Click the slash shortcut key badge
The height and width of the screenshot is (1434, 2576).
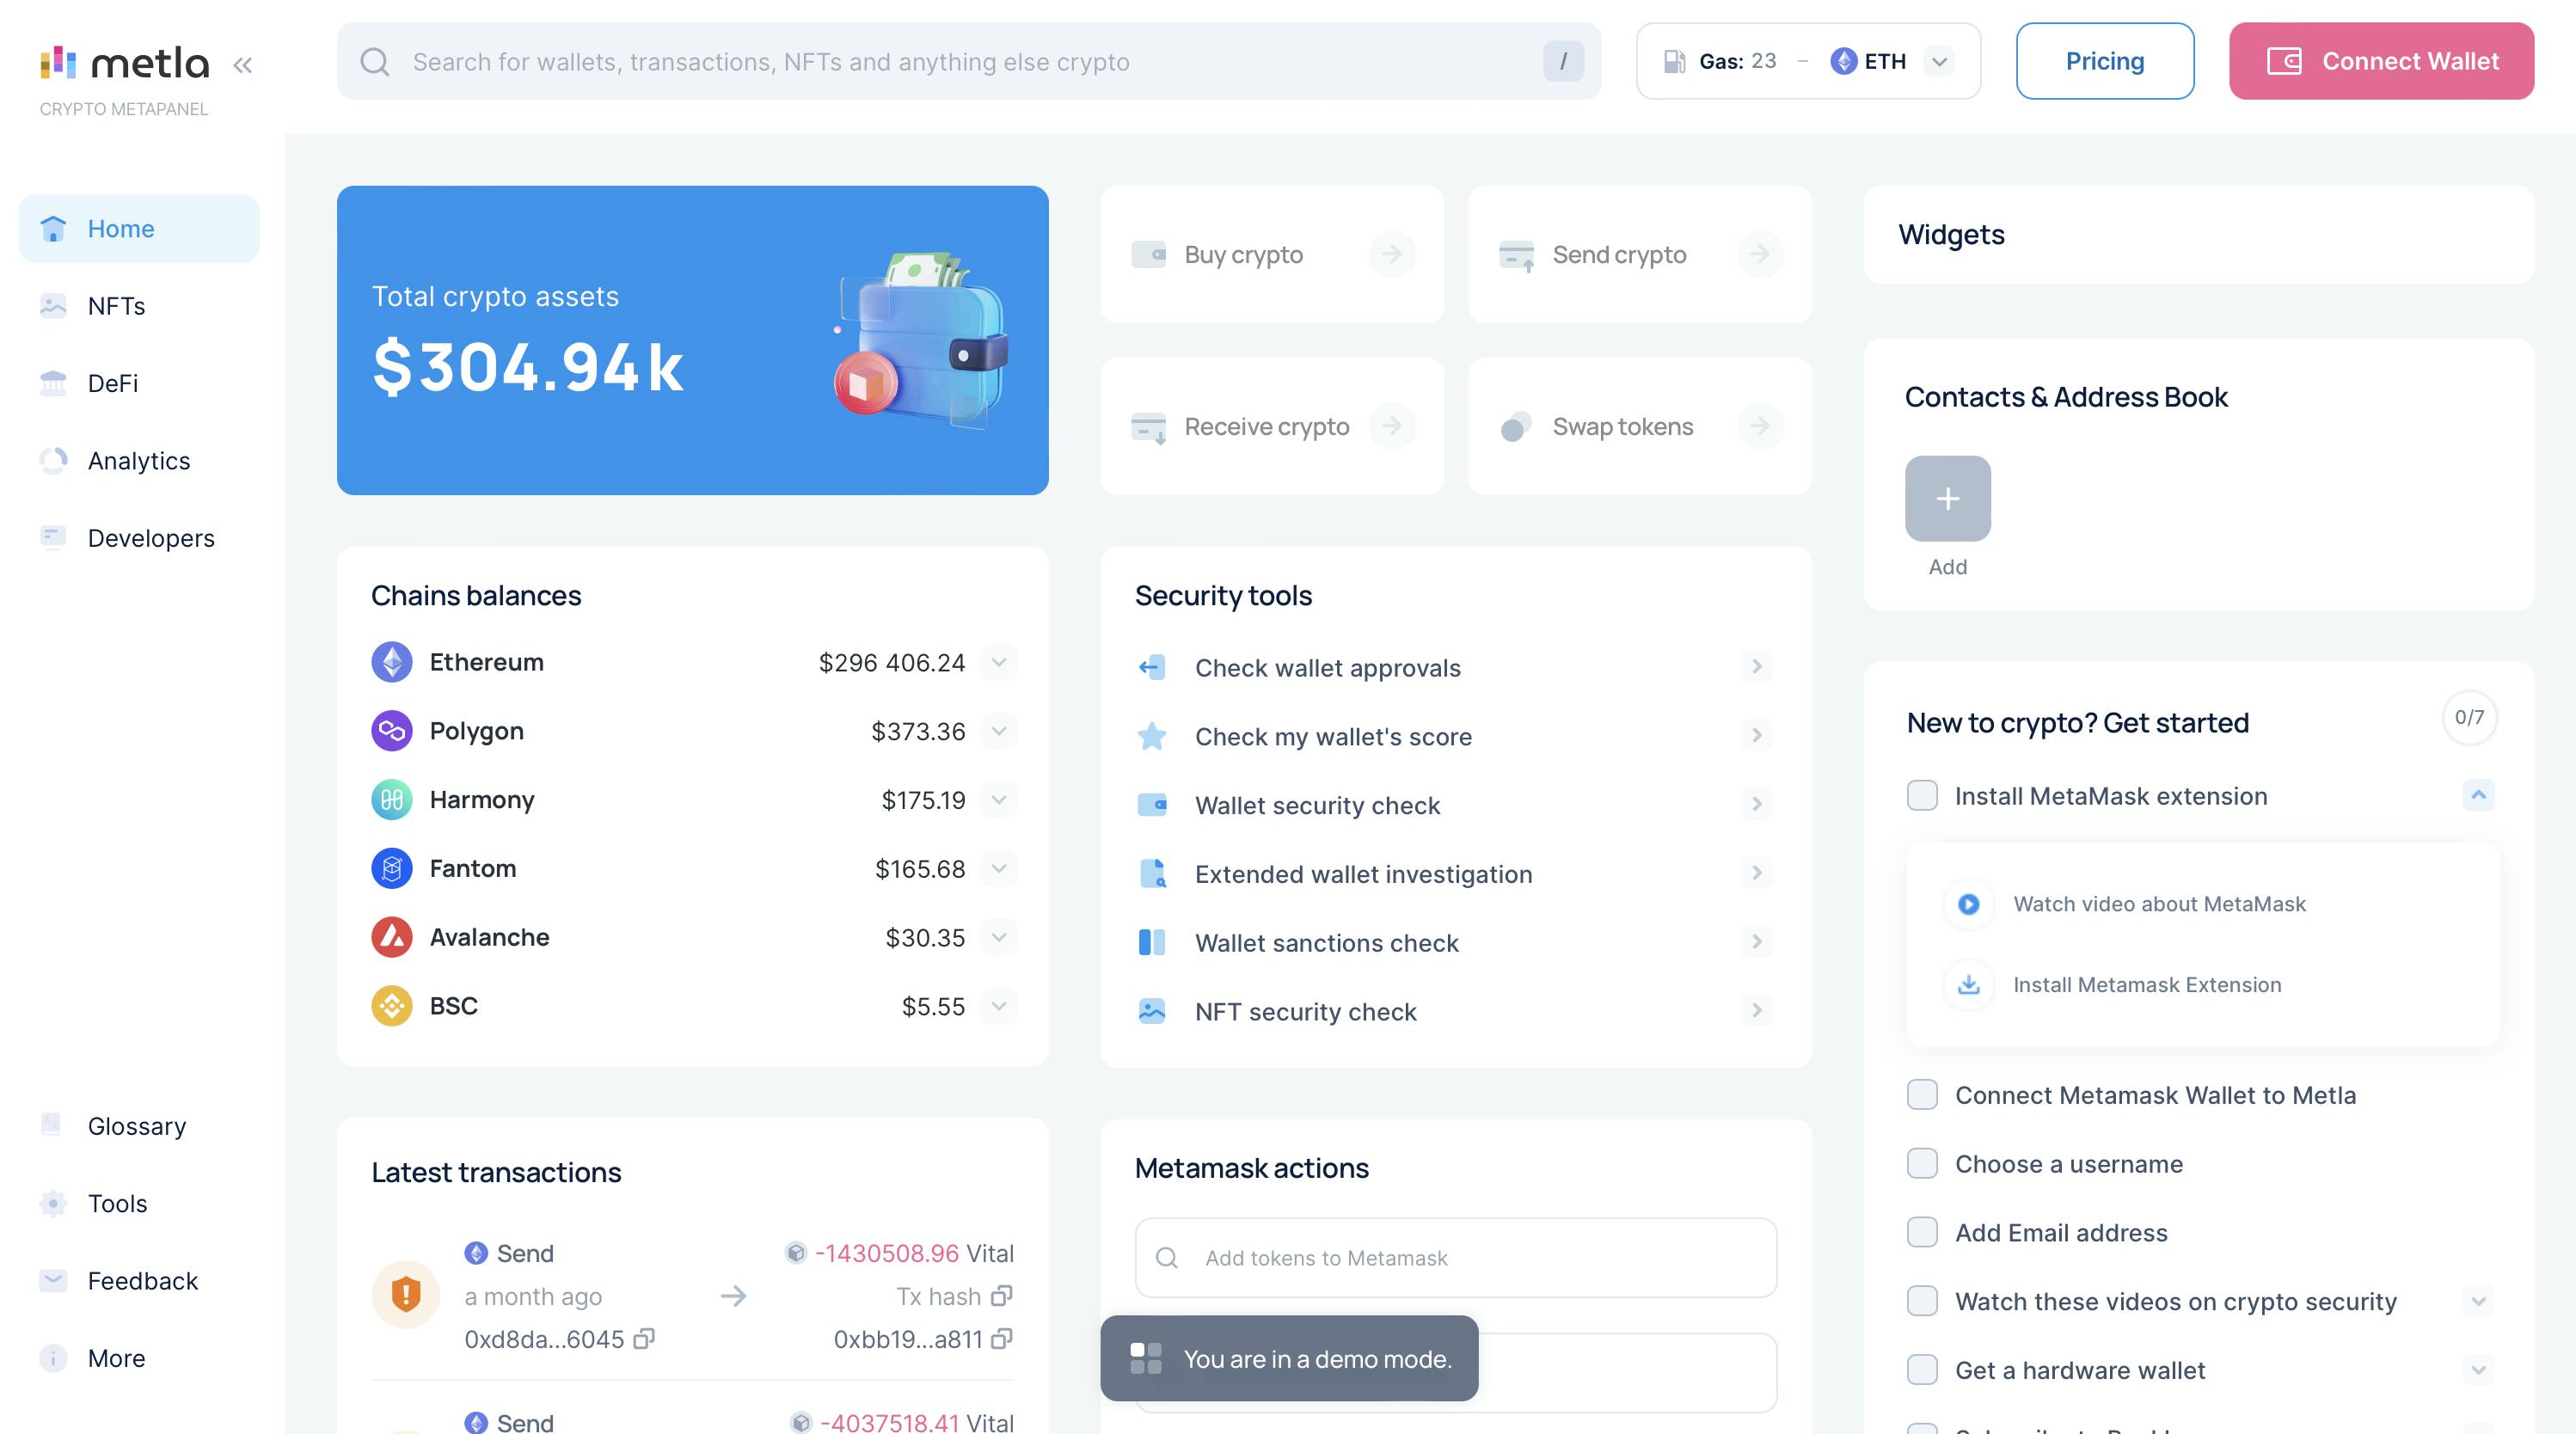(x=1563, y=62)
